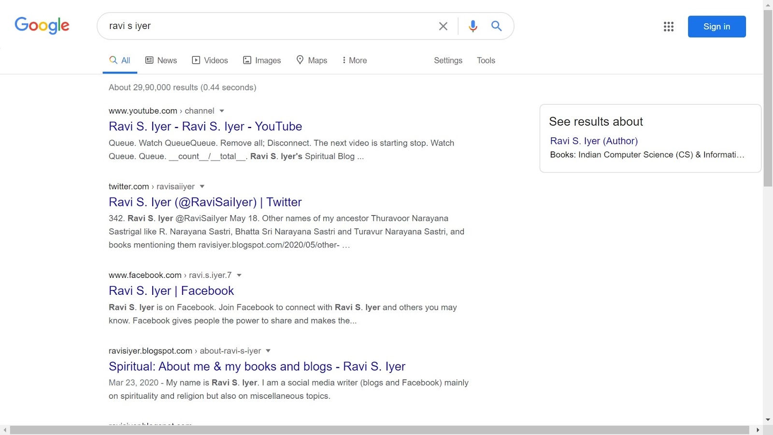
Task: Open the Tools menu
Action: click(x=486, y=60)
